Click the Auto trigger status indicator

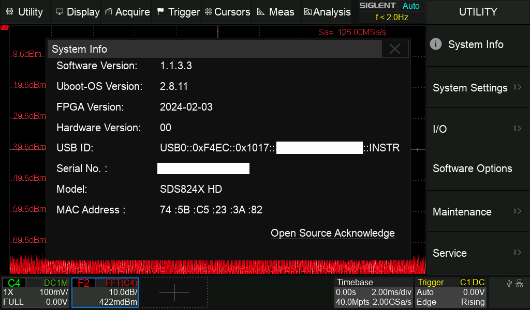point(411,6)
